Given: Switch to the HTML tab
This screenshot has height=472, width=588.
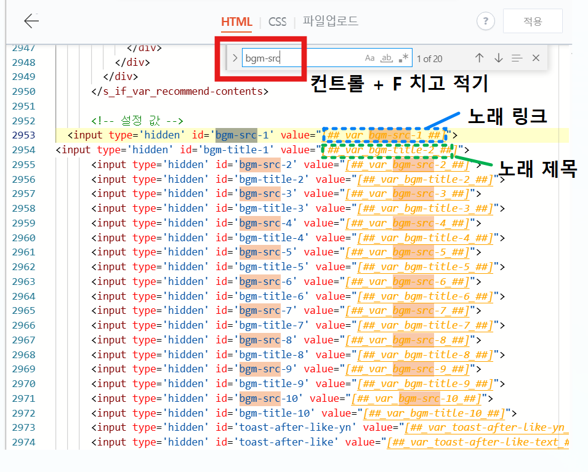Looking at the screenshot, I should coord(236,22).
